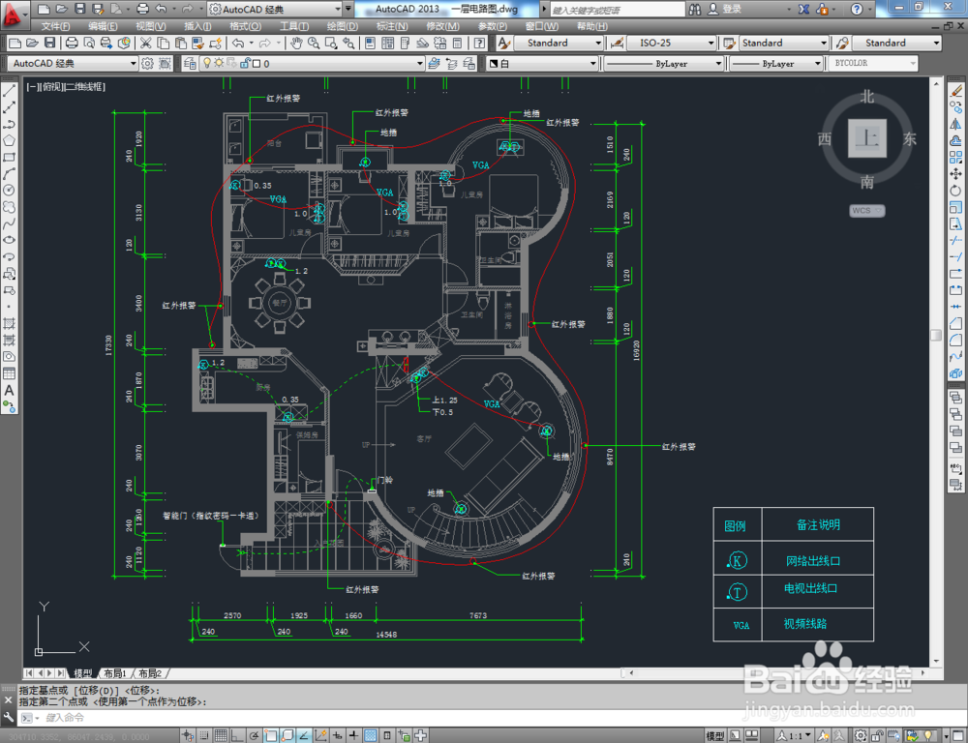Toggle Ortho Mode in status bar
Image resolution: width=968 pixels, height=743 pixels.
point(237,735)
